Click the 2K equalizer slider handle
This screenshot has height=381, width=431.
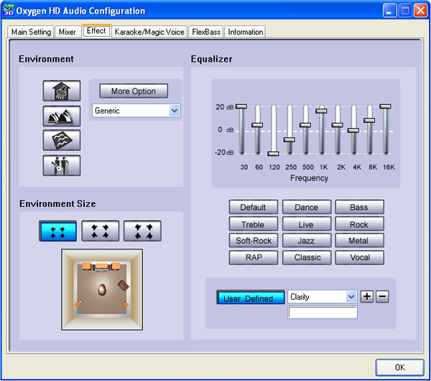[x=338, y=125]
